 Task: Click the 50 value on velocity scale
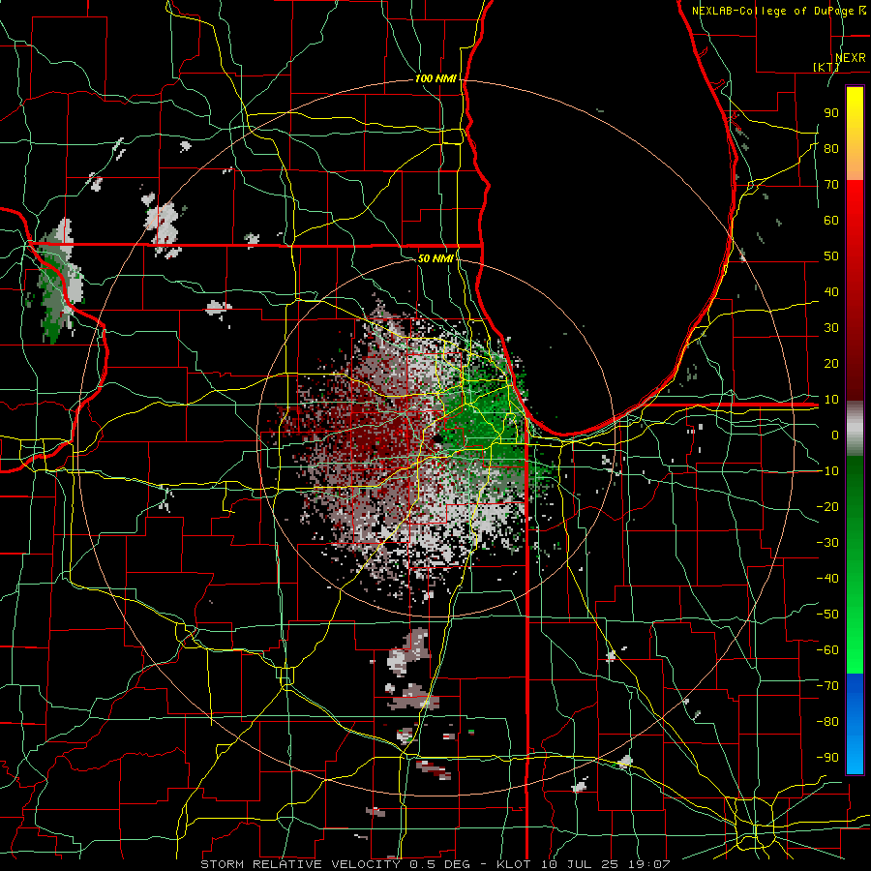[x=831, y=256]
